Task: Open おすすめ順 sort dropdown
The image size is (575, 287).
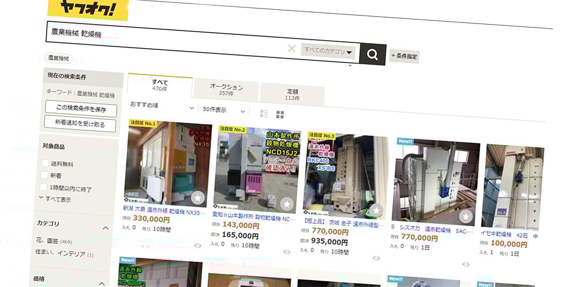Action: coord(162,106)
